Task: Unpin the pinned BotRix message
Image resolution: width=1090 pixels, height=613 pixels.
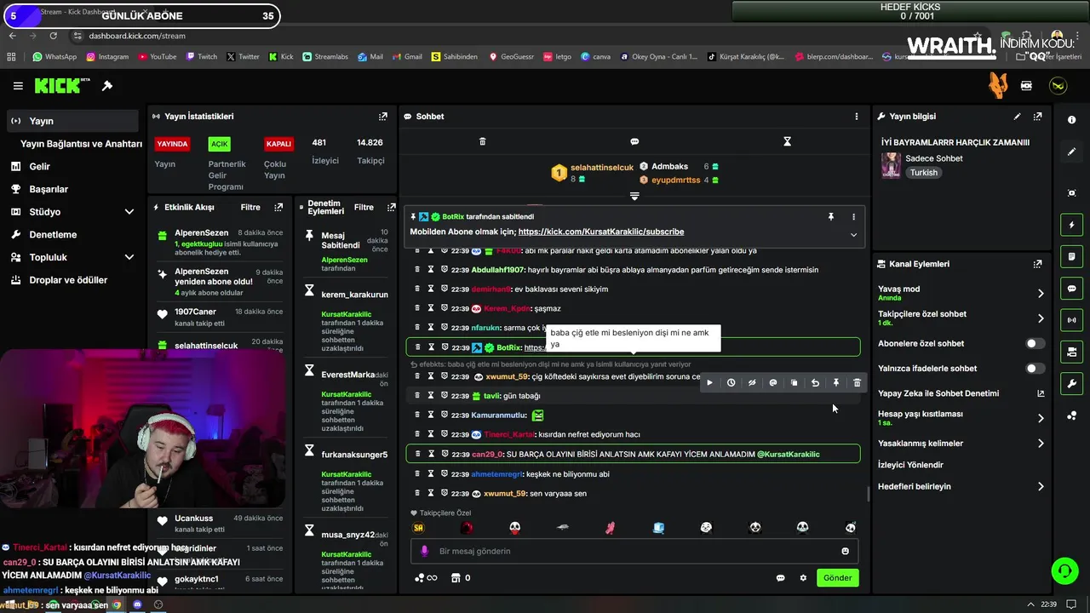Action: pos(831,217)
